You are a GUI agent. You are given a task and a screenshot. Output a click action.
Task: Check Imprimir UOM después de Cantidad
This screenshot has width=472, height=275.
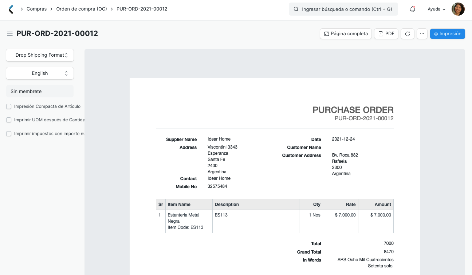pyautogui.click(x=9, y=120)
